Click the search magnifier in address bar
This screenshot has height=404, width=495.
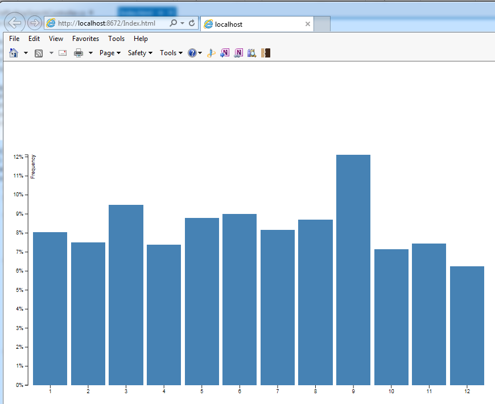pyautogui.click(x=174, y=23)
